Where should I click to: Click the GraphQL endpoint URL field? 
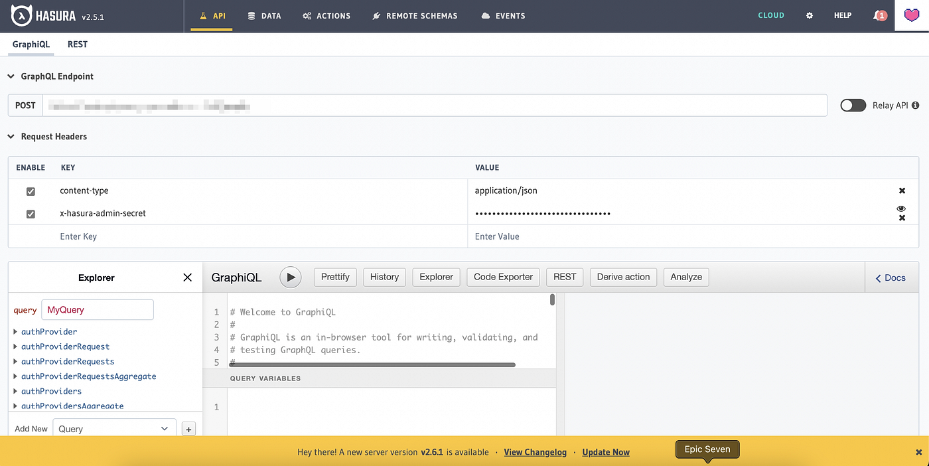(435, 106)
